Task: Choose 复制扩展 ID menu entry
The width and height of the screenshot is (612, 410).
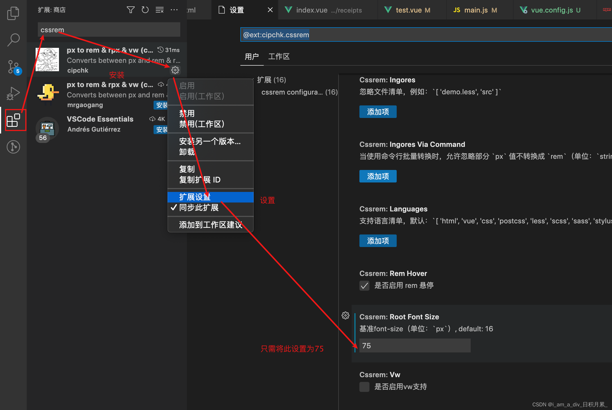Action: (211, 180)
